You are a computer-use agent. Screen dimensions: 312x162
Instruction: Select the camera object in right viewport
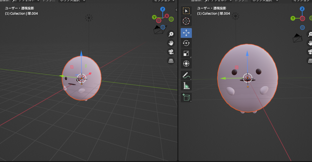pos(298,38)
